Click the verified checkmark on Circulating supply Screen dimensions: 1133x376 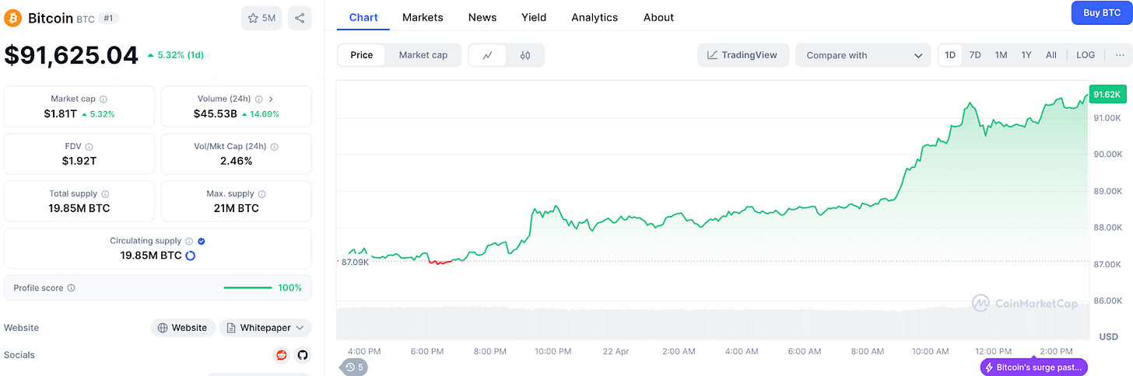click(202, 242)
